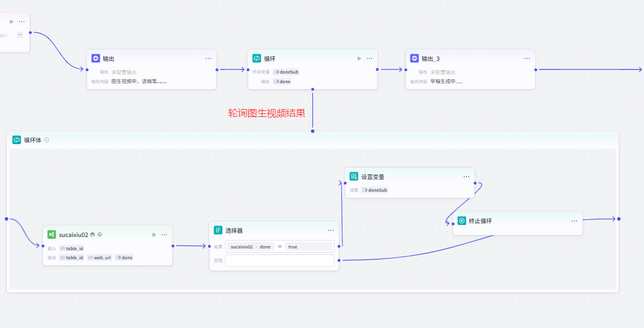
Task: Click the red 轮询图生视频结果 note text
Action: pos(267,113)
